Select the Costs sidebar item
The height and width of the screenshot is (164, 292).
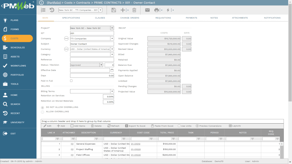[x=17, y=38]
